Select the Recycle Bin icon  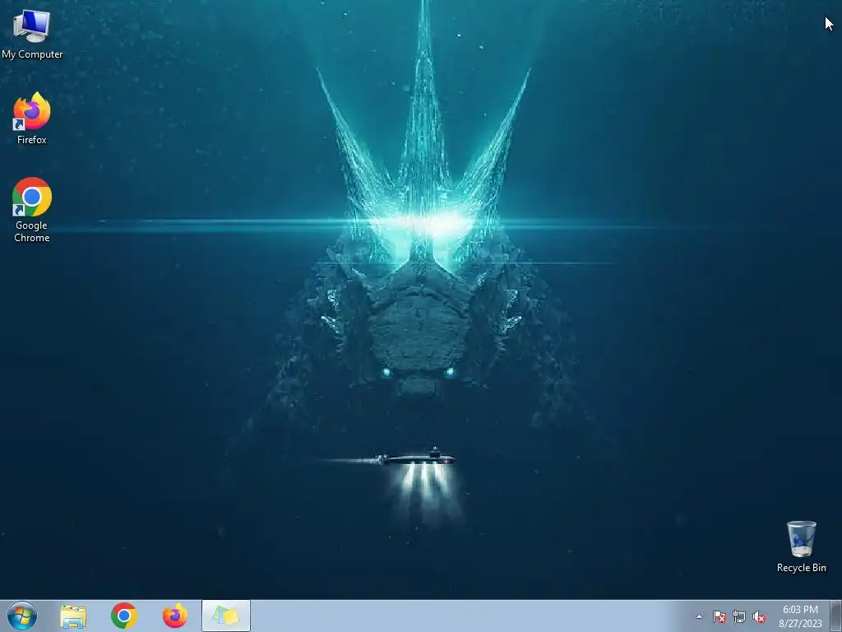click(x=801, y=546)
